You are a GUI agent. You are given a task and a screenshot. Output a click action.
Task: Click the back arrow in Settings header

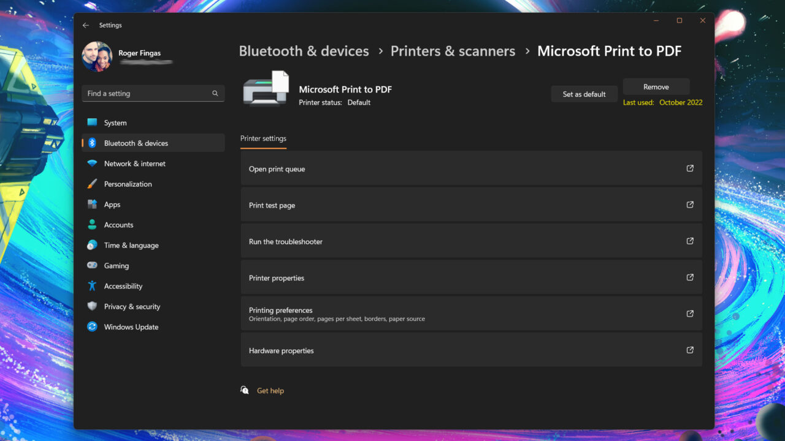tap(86, 25)
